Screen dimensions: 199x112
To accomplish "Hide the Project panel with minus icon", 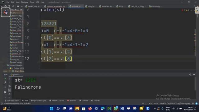I will (21, 6).
